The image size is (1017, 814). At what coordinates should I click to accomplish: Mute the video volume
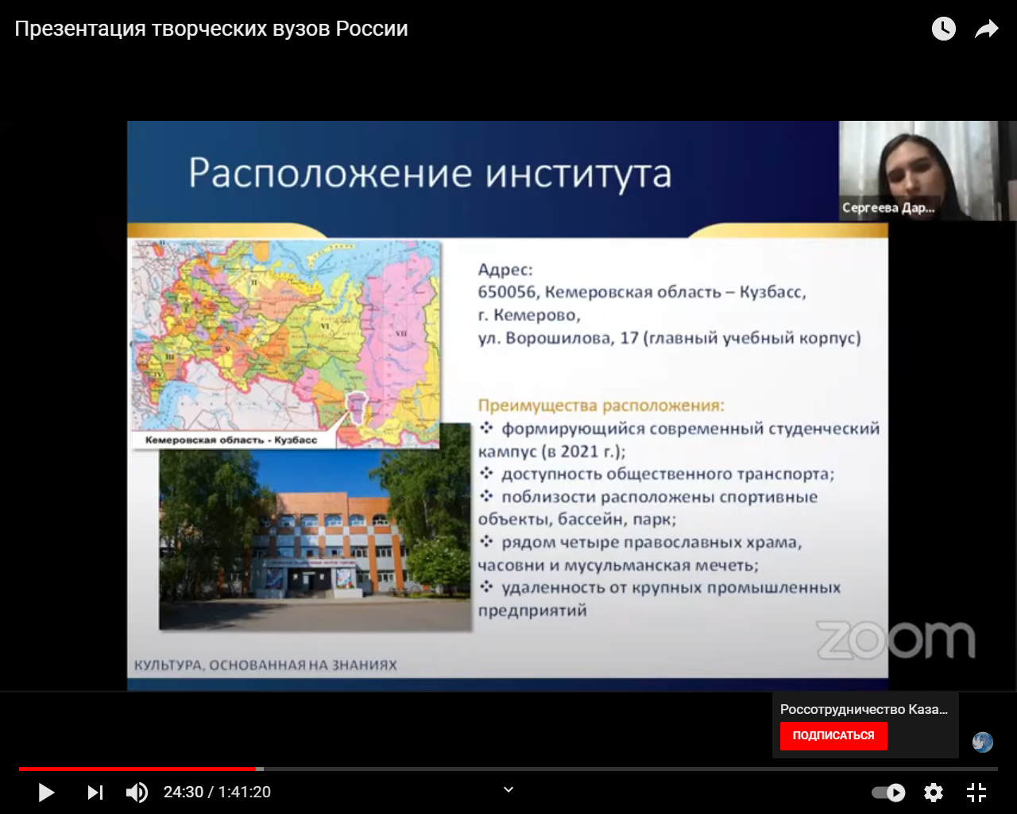[x=137, y=793]
